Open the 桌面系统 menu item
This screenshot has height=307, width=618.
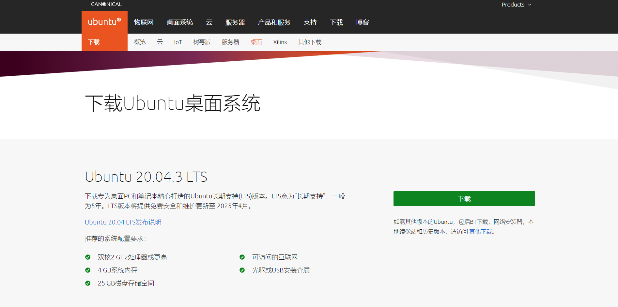point(180,22)
